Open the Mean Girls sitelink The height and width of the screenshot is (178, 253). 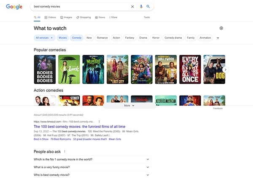[x=115, y=139]
